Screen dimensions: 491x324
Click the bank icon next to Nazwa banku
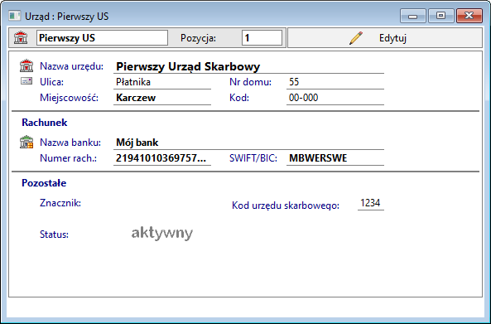pyautogui.click(x=26, y=142)
